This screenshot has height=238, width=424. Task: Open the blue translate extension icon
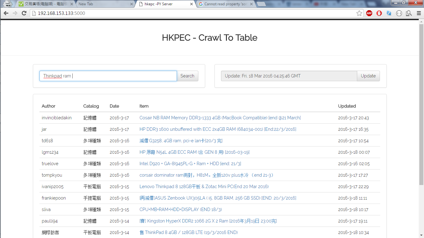(389, 13)
